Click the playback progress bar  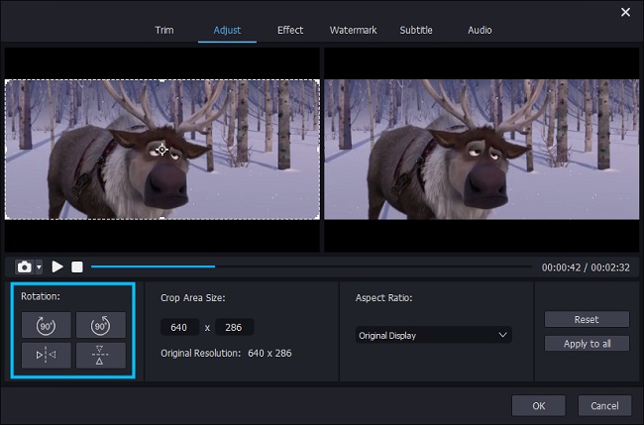[x=311, y=266]
